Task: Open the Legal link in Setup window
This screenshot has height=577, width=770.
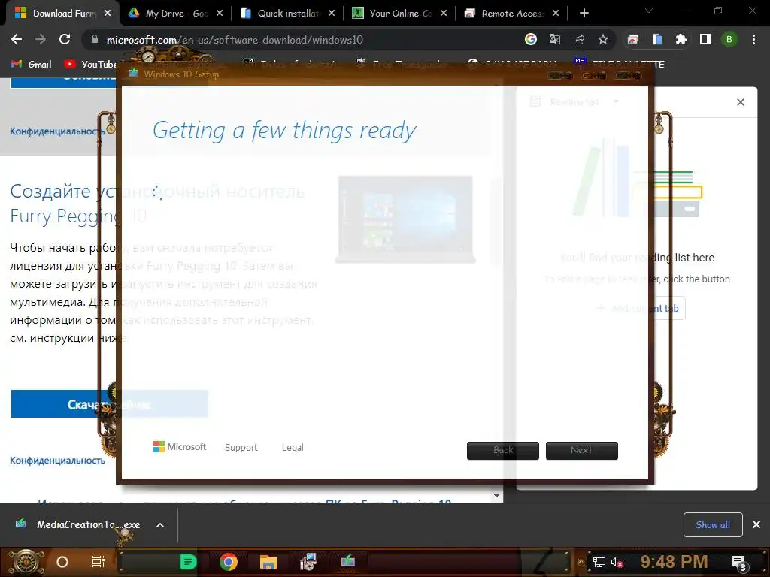Action: click(x=293, y=448)
